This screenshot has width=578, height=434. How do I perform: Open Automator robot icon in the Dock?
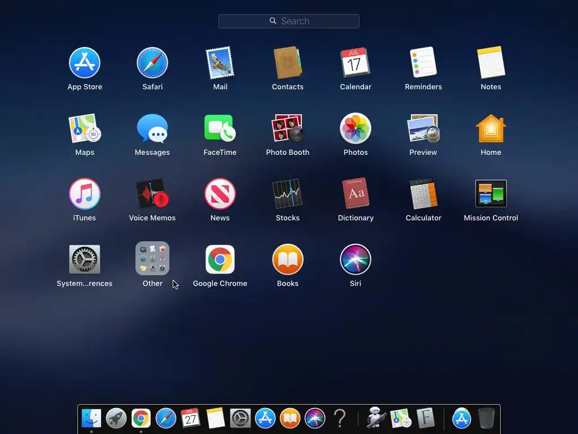376,418
